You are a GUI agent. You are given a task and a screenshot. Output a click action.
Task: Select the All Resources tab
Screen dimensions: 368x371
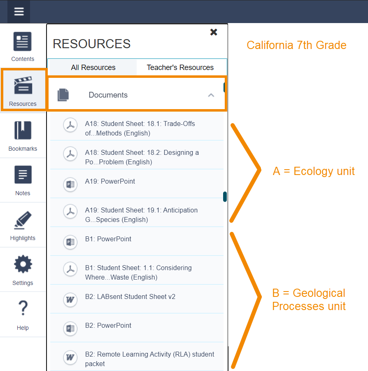point(93,67)
